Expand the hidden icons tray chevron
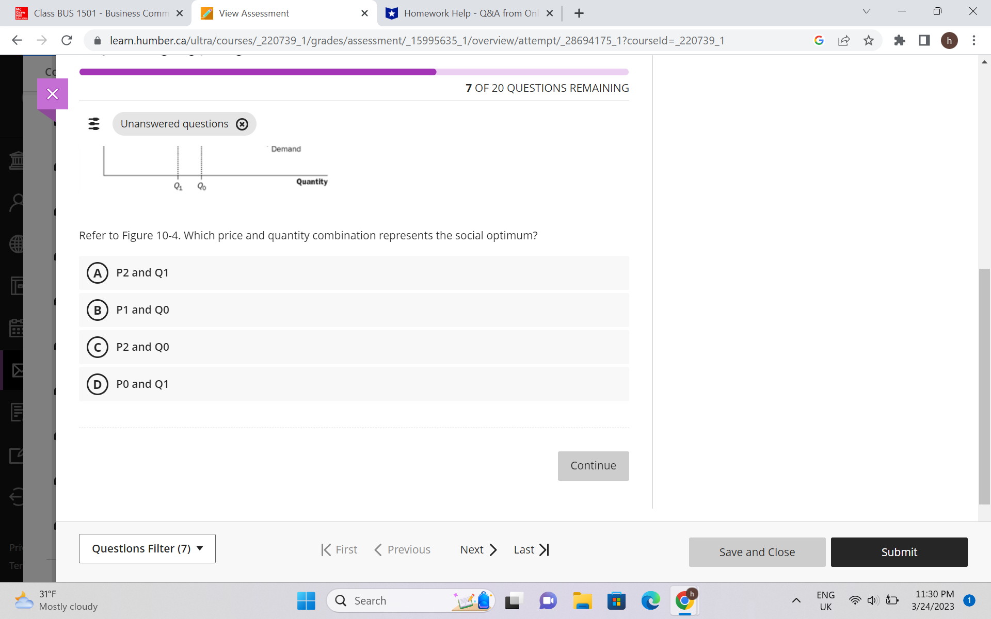The height and width of the screenshot is (619, 991). (795, 600)
